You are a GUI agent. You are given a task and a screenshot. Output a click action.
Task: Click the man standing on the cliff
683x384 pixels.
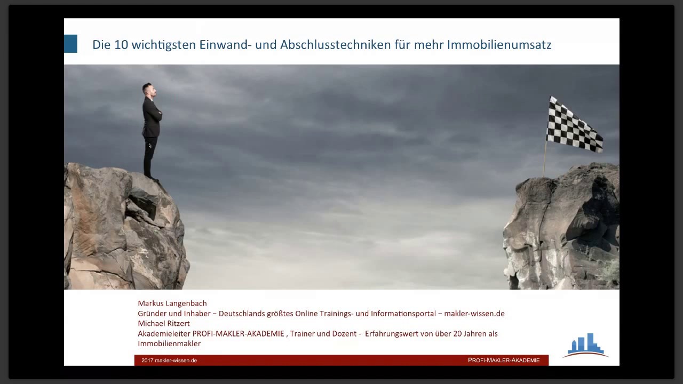pyautogui.click(x=151, y=131)
